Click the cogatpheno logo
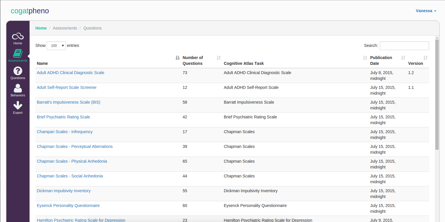445x222 pixels. point(30,11)
